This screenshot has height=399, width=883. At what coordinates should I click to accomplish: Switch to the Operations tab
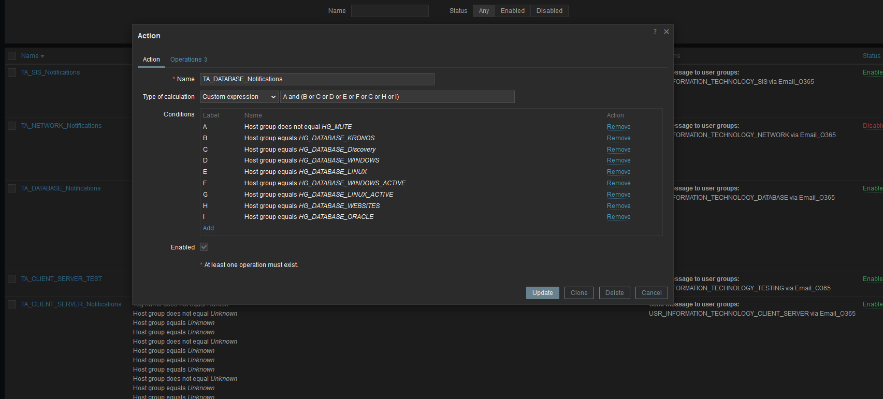pos(188,60)
